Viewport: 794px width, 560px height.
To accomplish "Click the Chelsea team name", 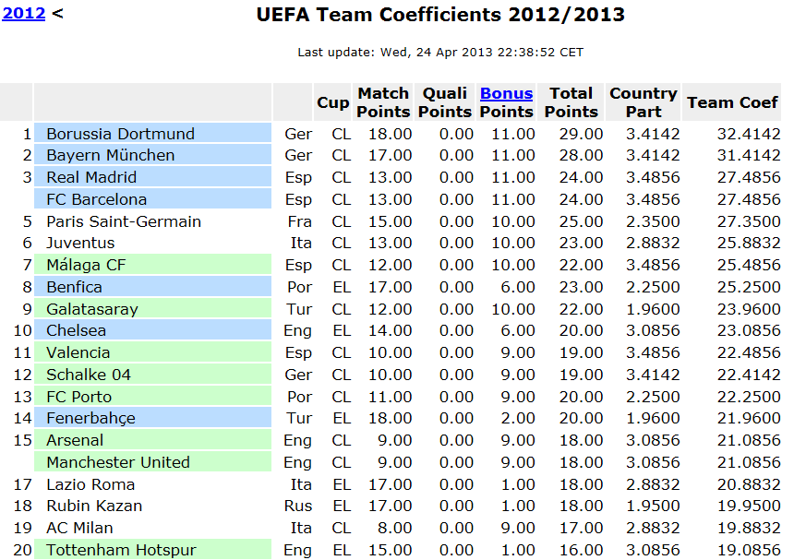I will coord(76,330).
